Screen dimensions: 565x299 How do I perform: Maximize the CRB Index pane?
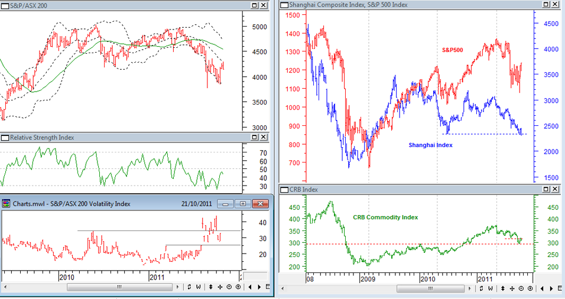pyautogui.click(x=546, y=189)
